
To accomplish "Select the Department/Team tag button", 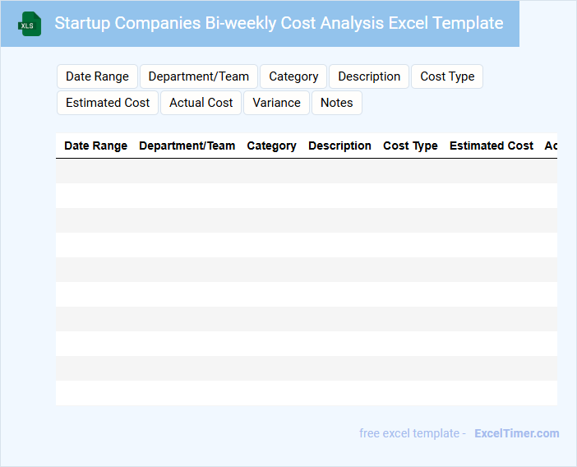I will point(199,76).
